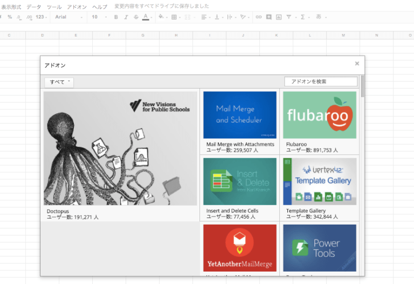This screenshot has width=414, height=284.
Task: Click the percent format icon
Action: [x=10, y=17]
